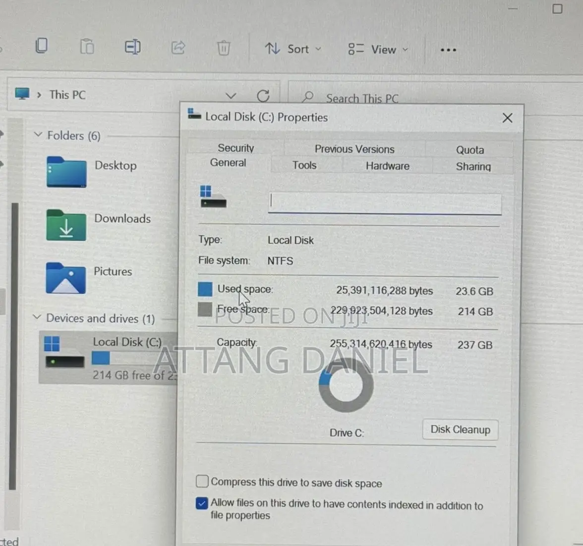This screenshot has width=583, height=546.
Task: Click the drive icon in Properties title bar
Action: point(194,114)
